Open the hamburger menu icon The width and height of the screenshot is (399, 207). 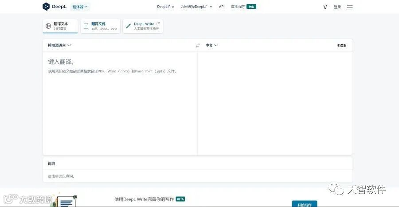click(350, 7)
